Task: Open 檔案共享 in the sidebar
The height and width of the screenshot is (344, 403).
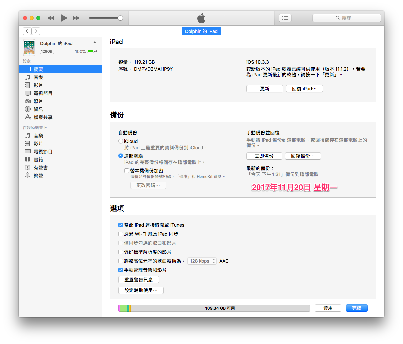Action: click(x=43, y=117)
